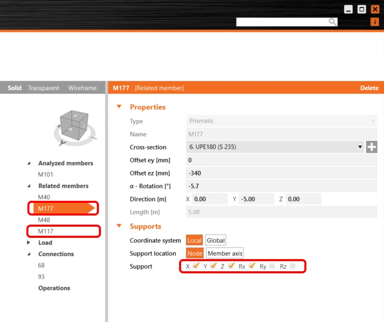The width and height of the screenshot is (384, 322).
Task: Add new cross-section with plus icon
Action: click(x=371, y=147)
